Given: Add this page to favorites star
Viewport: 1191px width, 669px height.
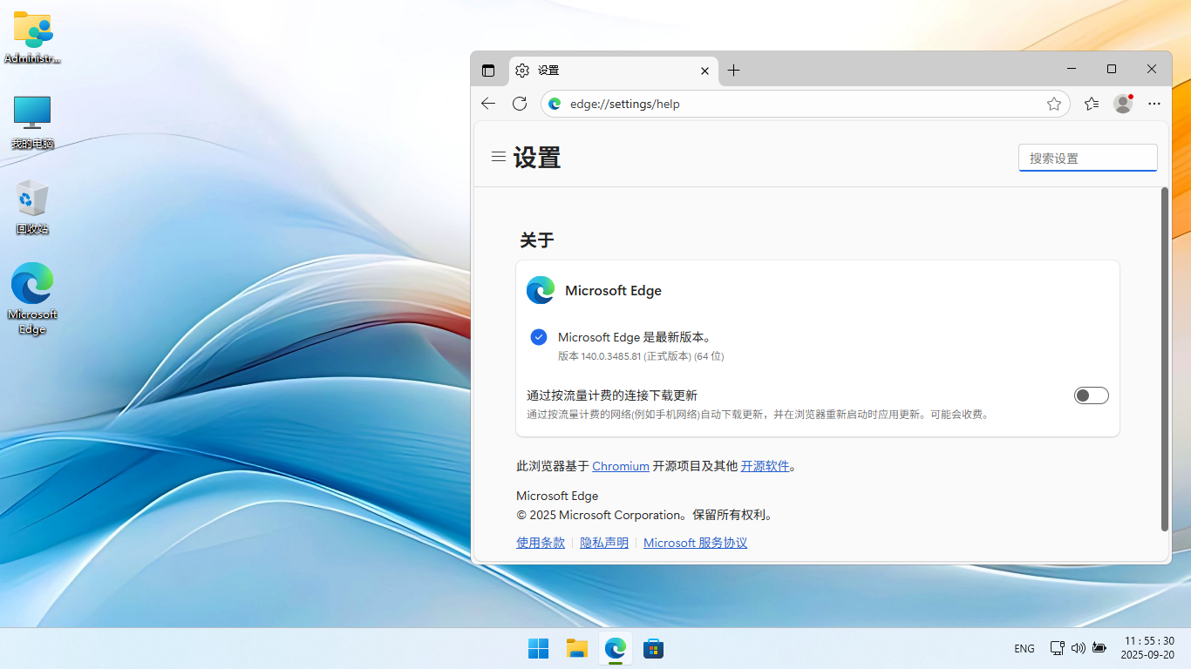Looking at the screenshot, I should [x=1054, y=104].
